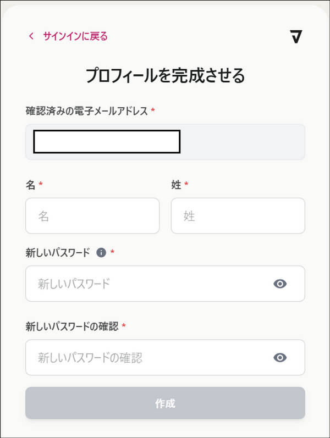Click the back chevron arrow icon

(31, 36)
